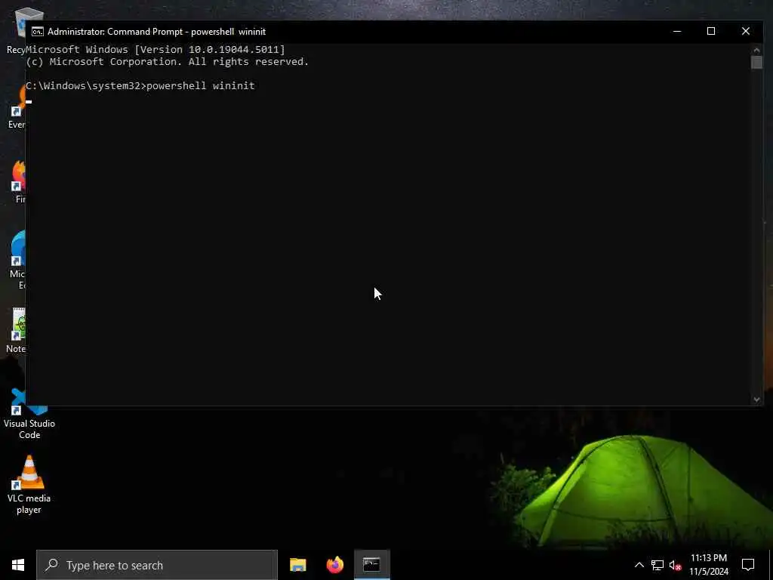Select the Visual Studio Code desktop icon
Image resolution: width=773 pixels, height=580 pixels.
(29, 415)
